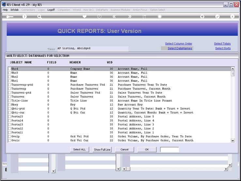Click the double right chevron icon
Image resolution: width=241 pixels, height=181 pixels.
pyautogui.click(x=130, y=17)
